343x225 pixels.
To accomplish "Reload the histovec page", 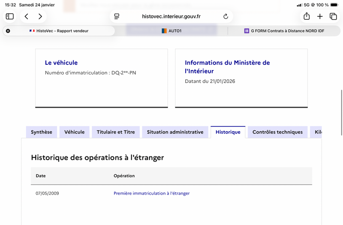I will [226, 16].
